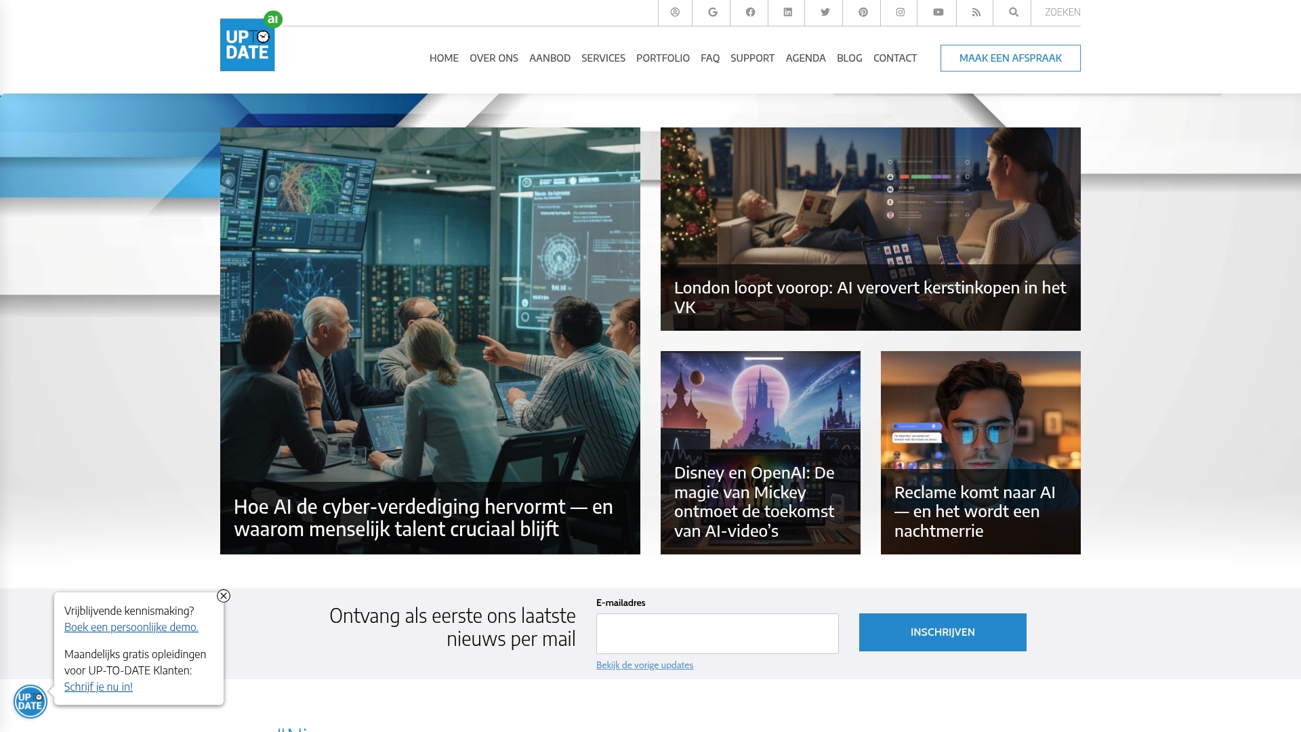Open the SERVICES menu

[603, 58]
